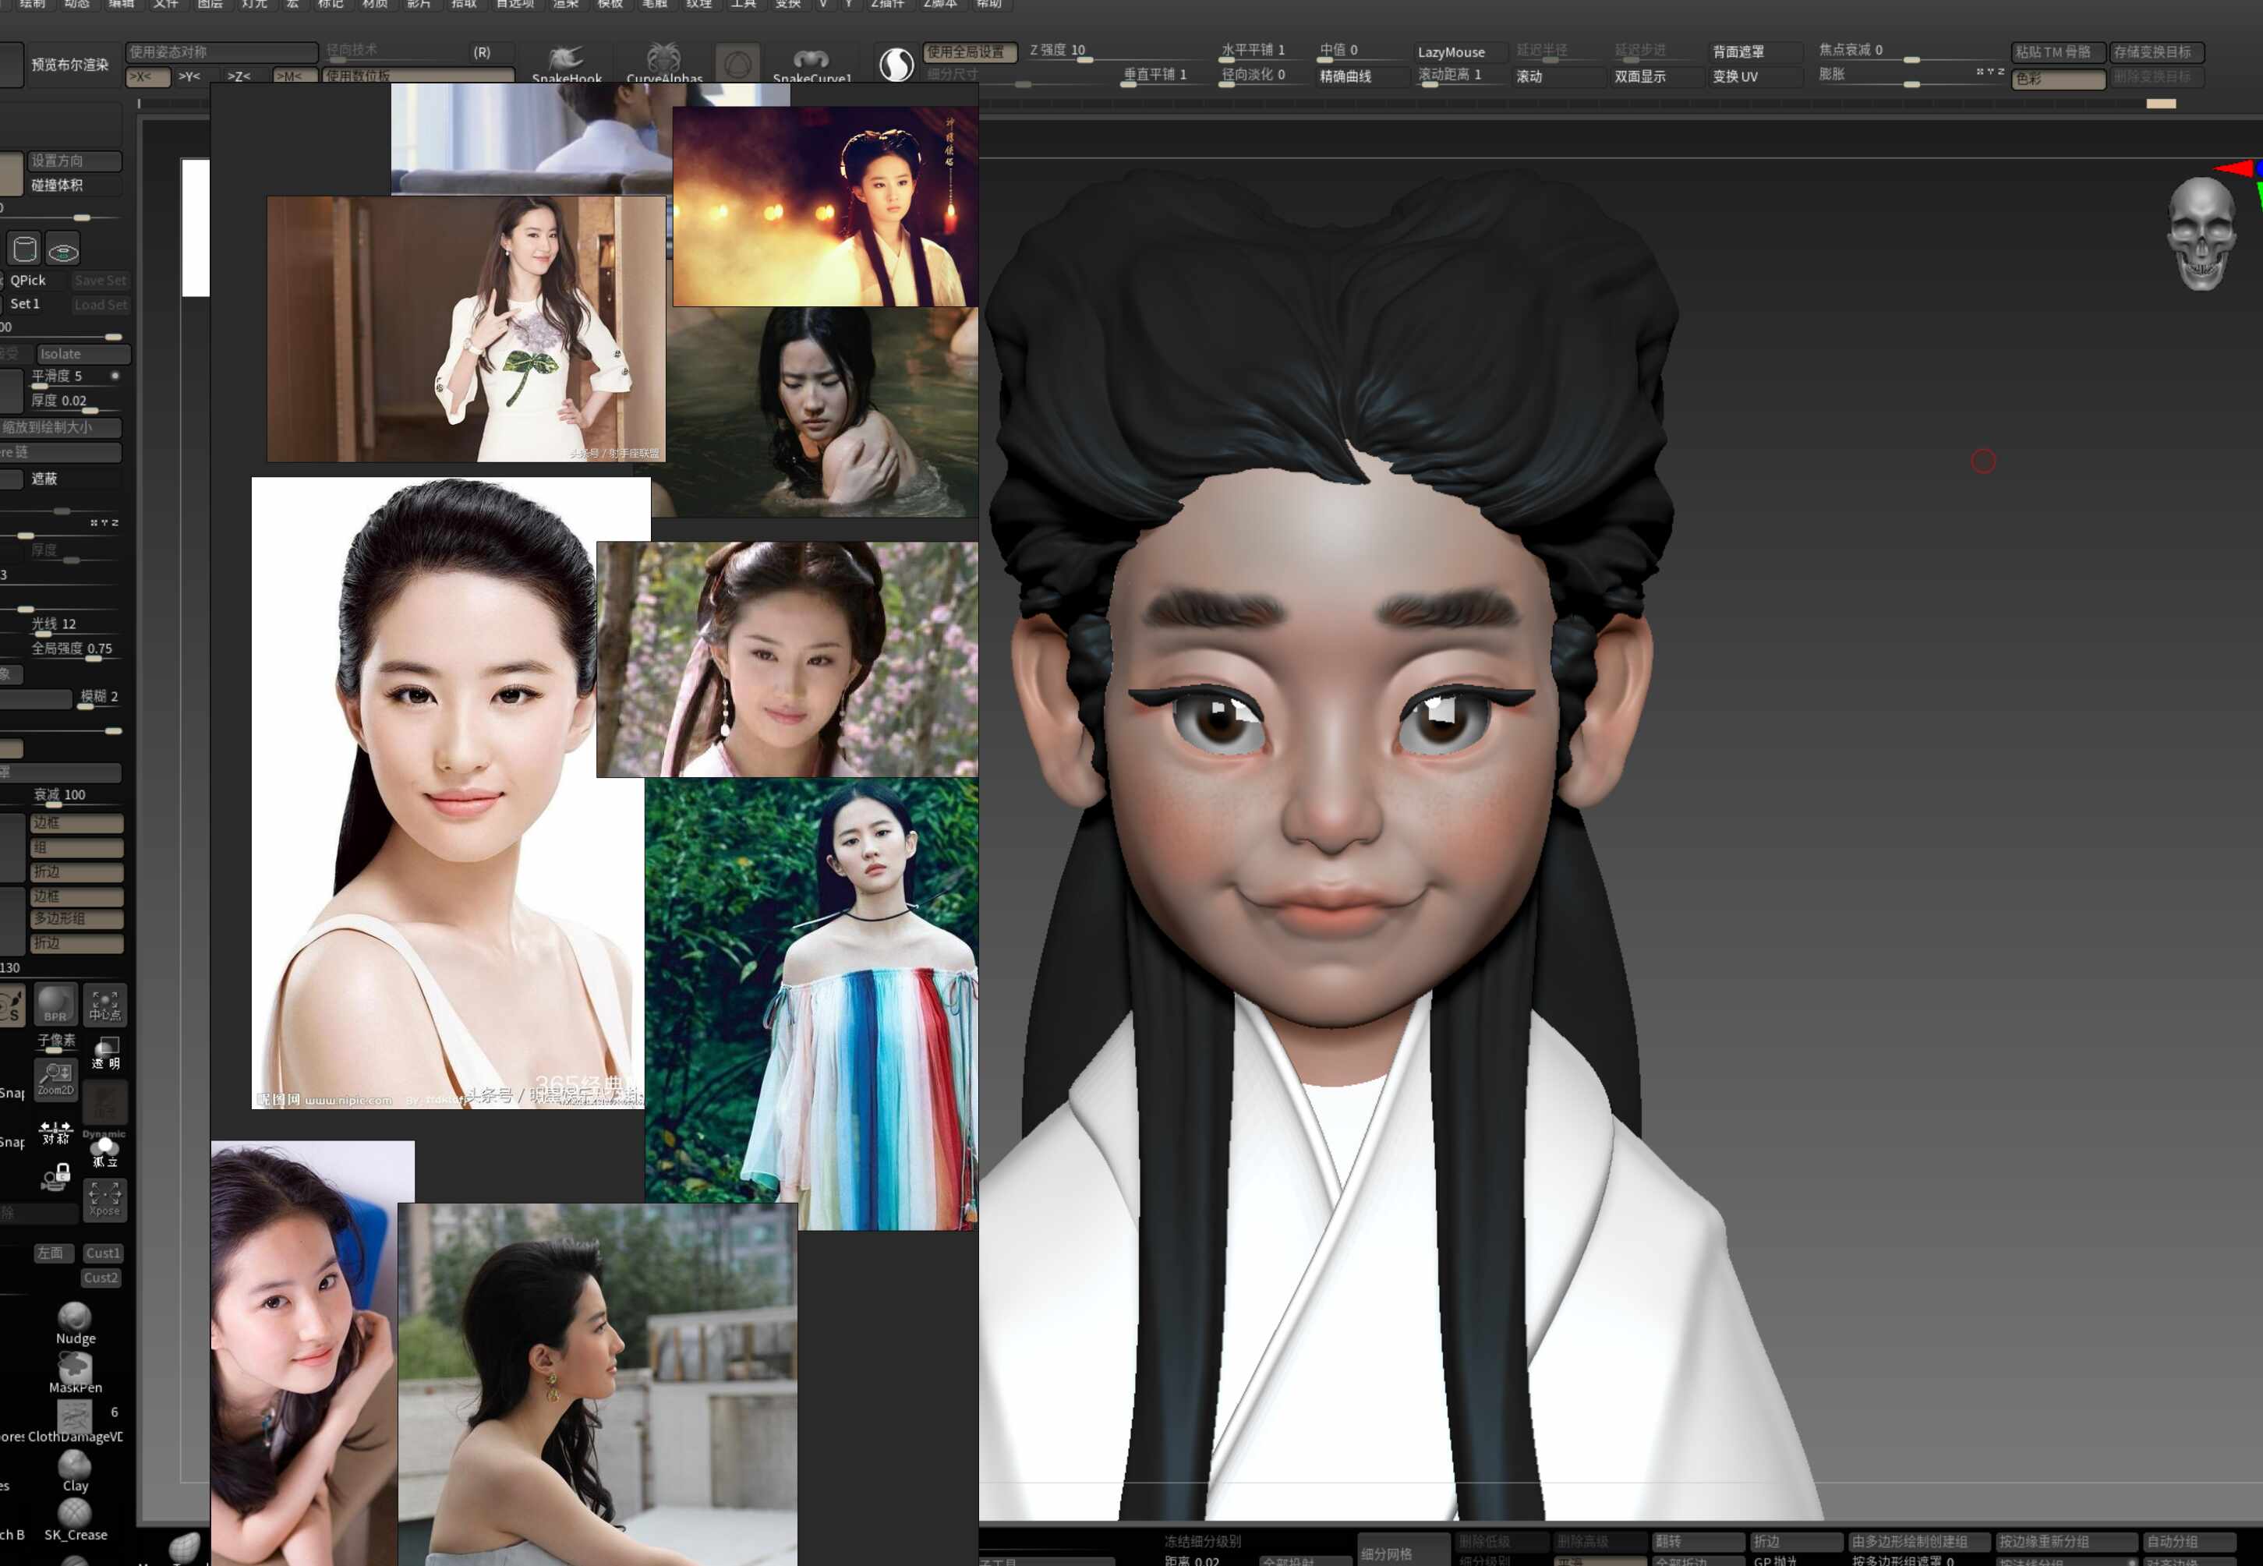Click the 翻转 flip button

click(1699, 1542)
